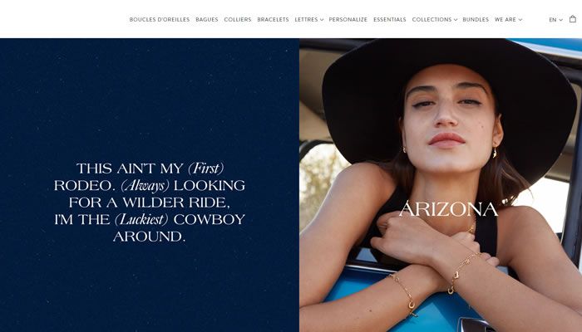Viewport: 582px width, 332px height.
Task: Click the navy rodeo slogan panel
Action: pos(150,185)
